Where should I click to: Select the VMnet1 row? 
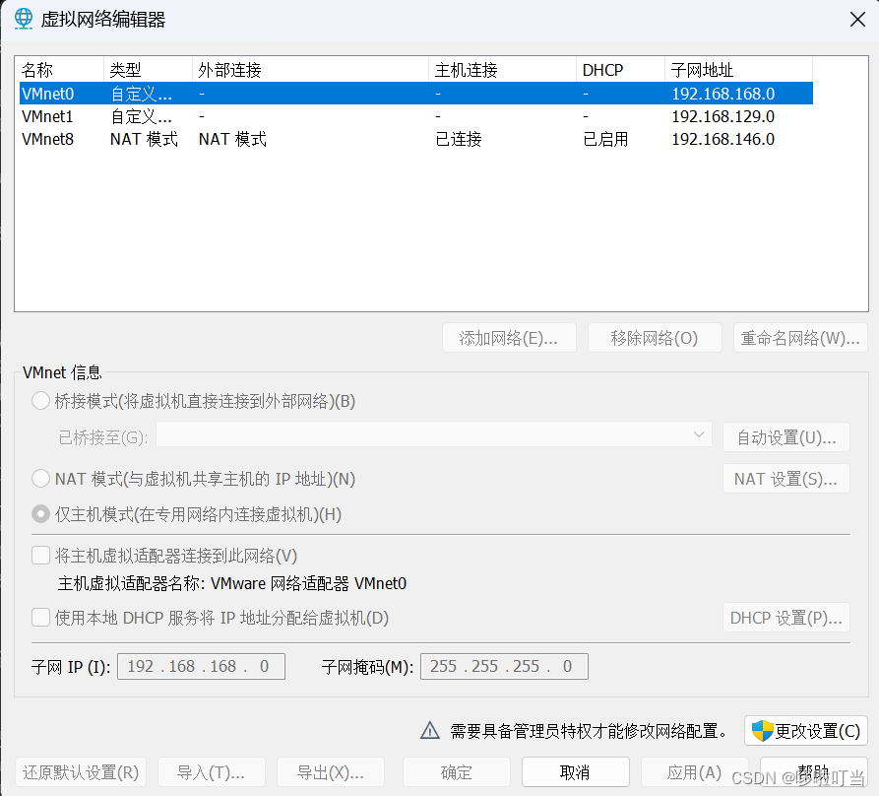point(416,116)
